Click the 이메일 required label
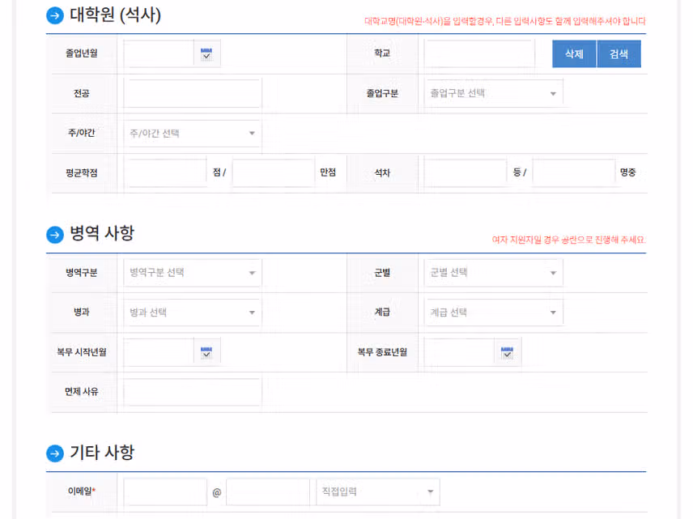 [x=82, y=491]
